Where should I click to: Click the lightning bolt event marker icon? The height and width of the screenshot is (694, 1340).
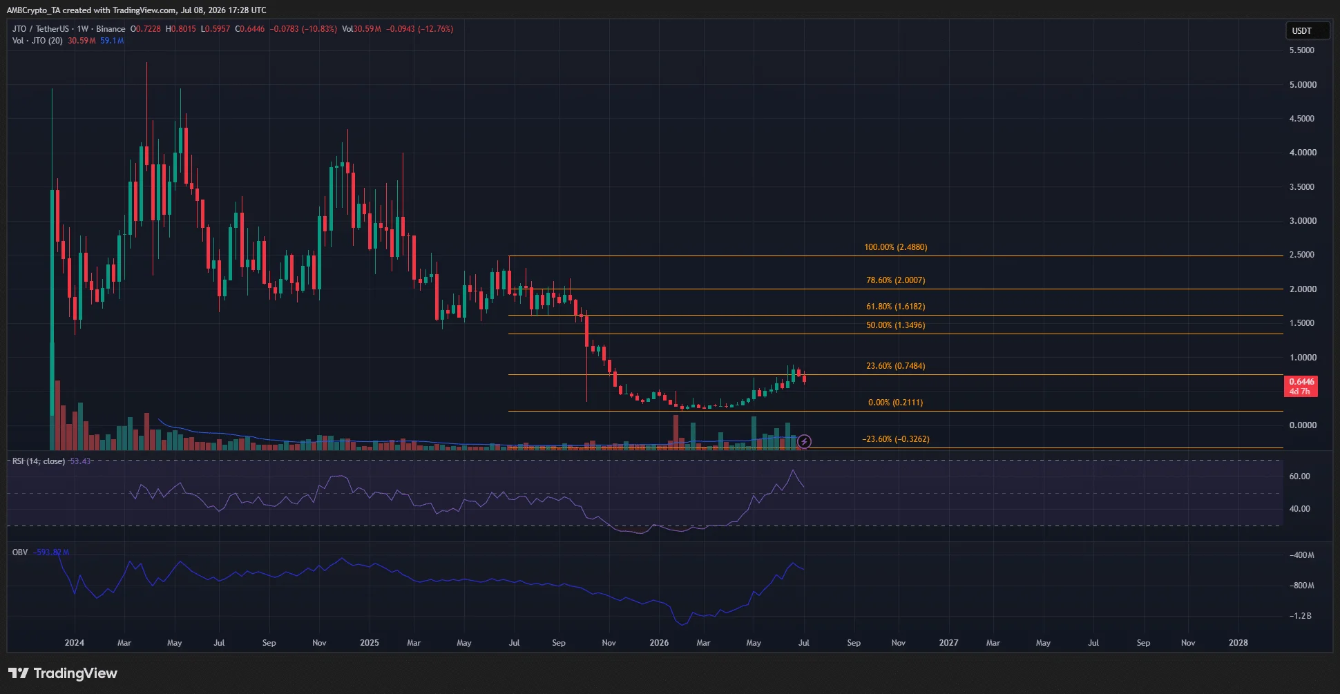804,441
